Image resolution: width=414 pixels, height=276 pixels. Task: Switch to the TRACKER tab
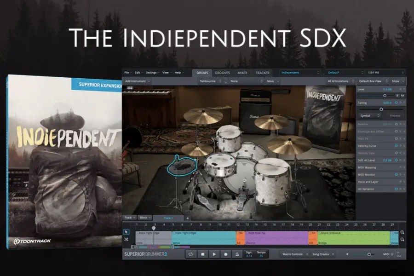[263, 73]
